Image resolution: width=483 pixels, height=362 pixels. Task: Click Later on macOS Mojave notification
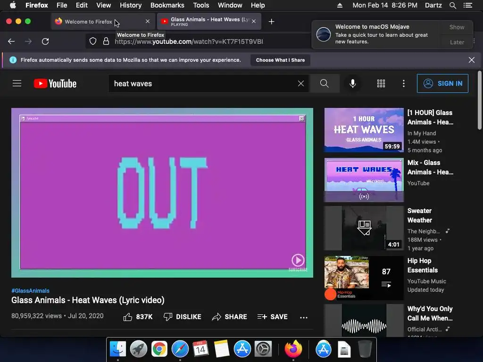point(457,42)
